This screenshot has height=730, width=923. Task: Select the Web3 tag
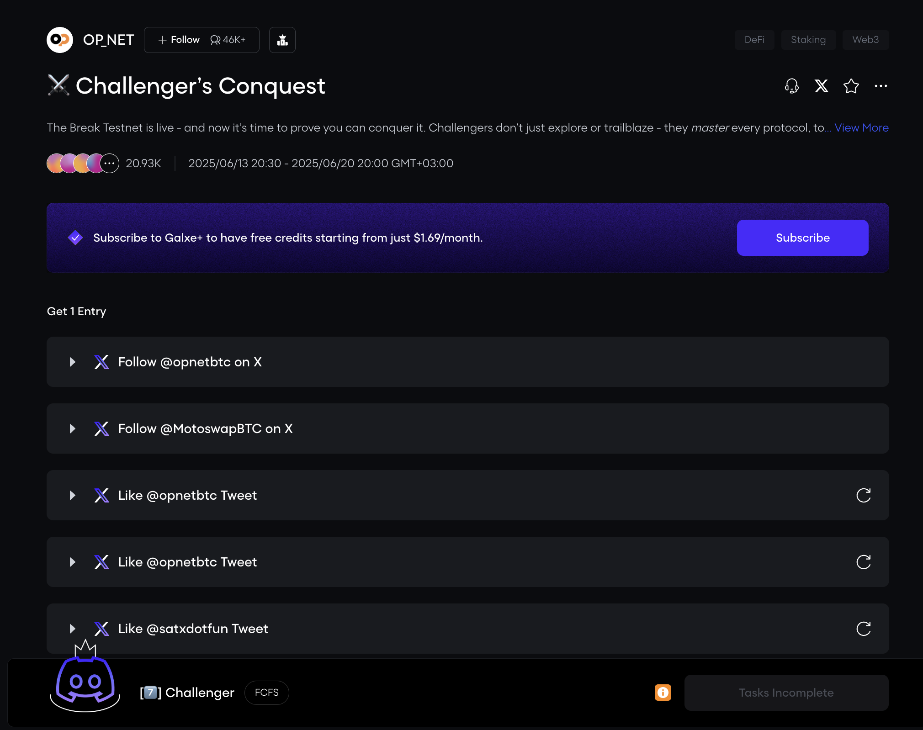click(865, 40)
